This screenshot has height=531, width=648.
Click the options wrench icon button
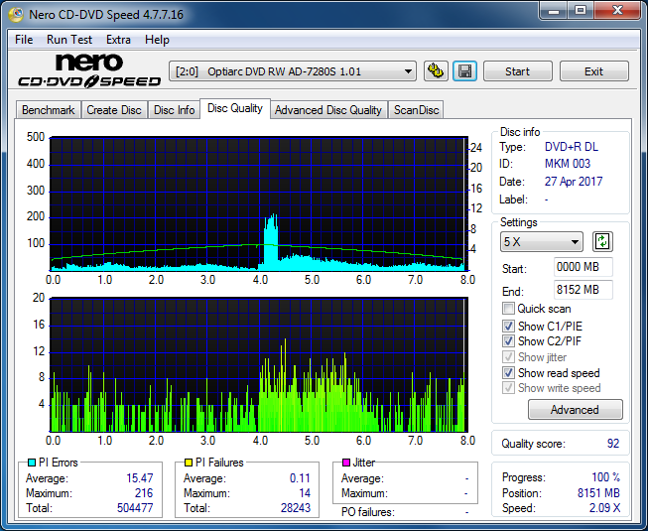436,71
